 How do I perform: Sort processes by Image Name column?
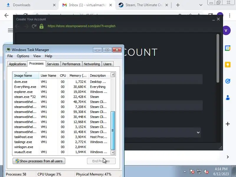pyautogui.click(x=26, y=76)
